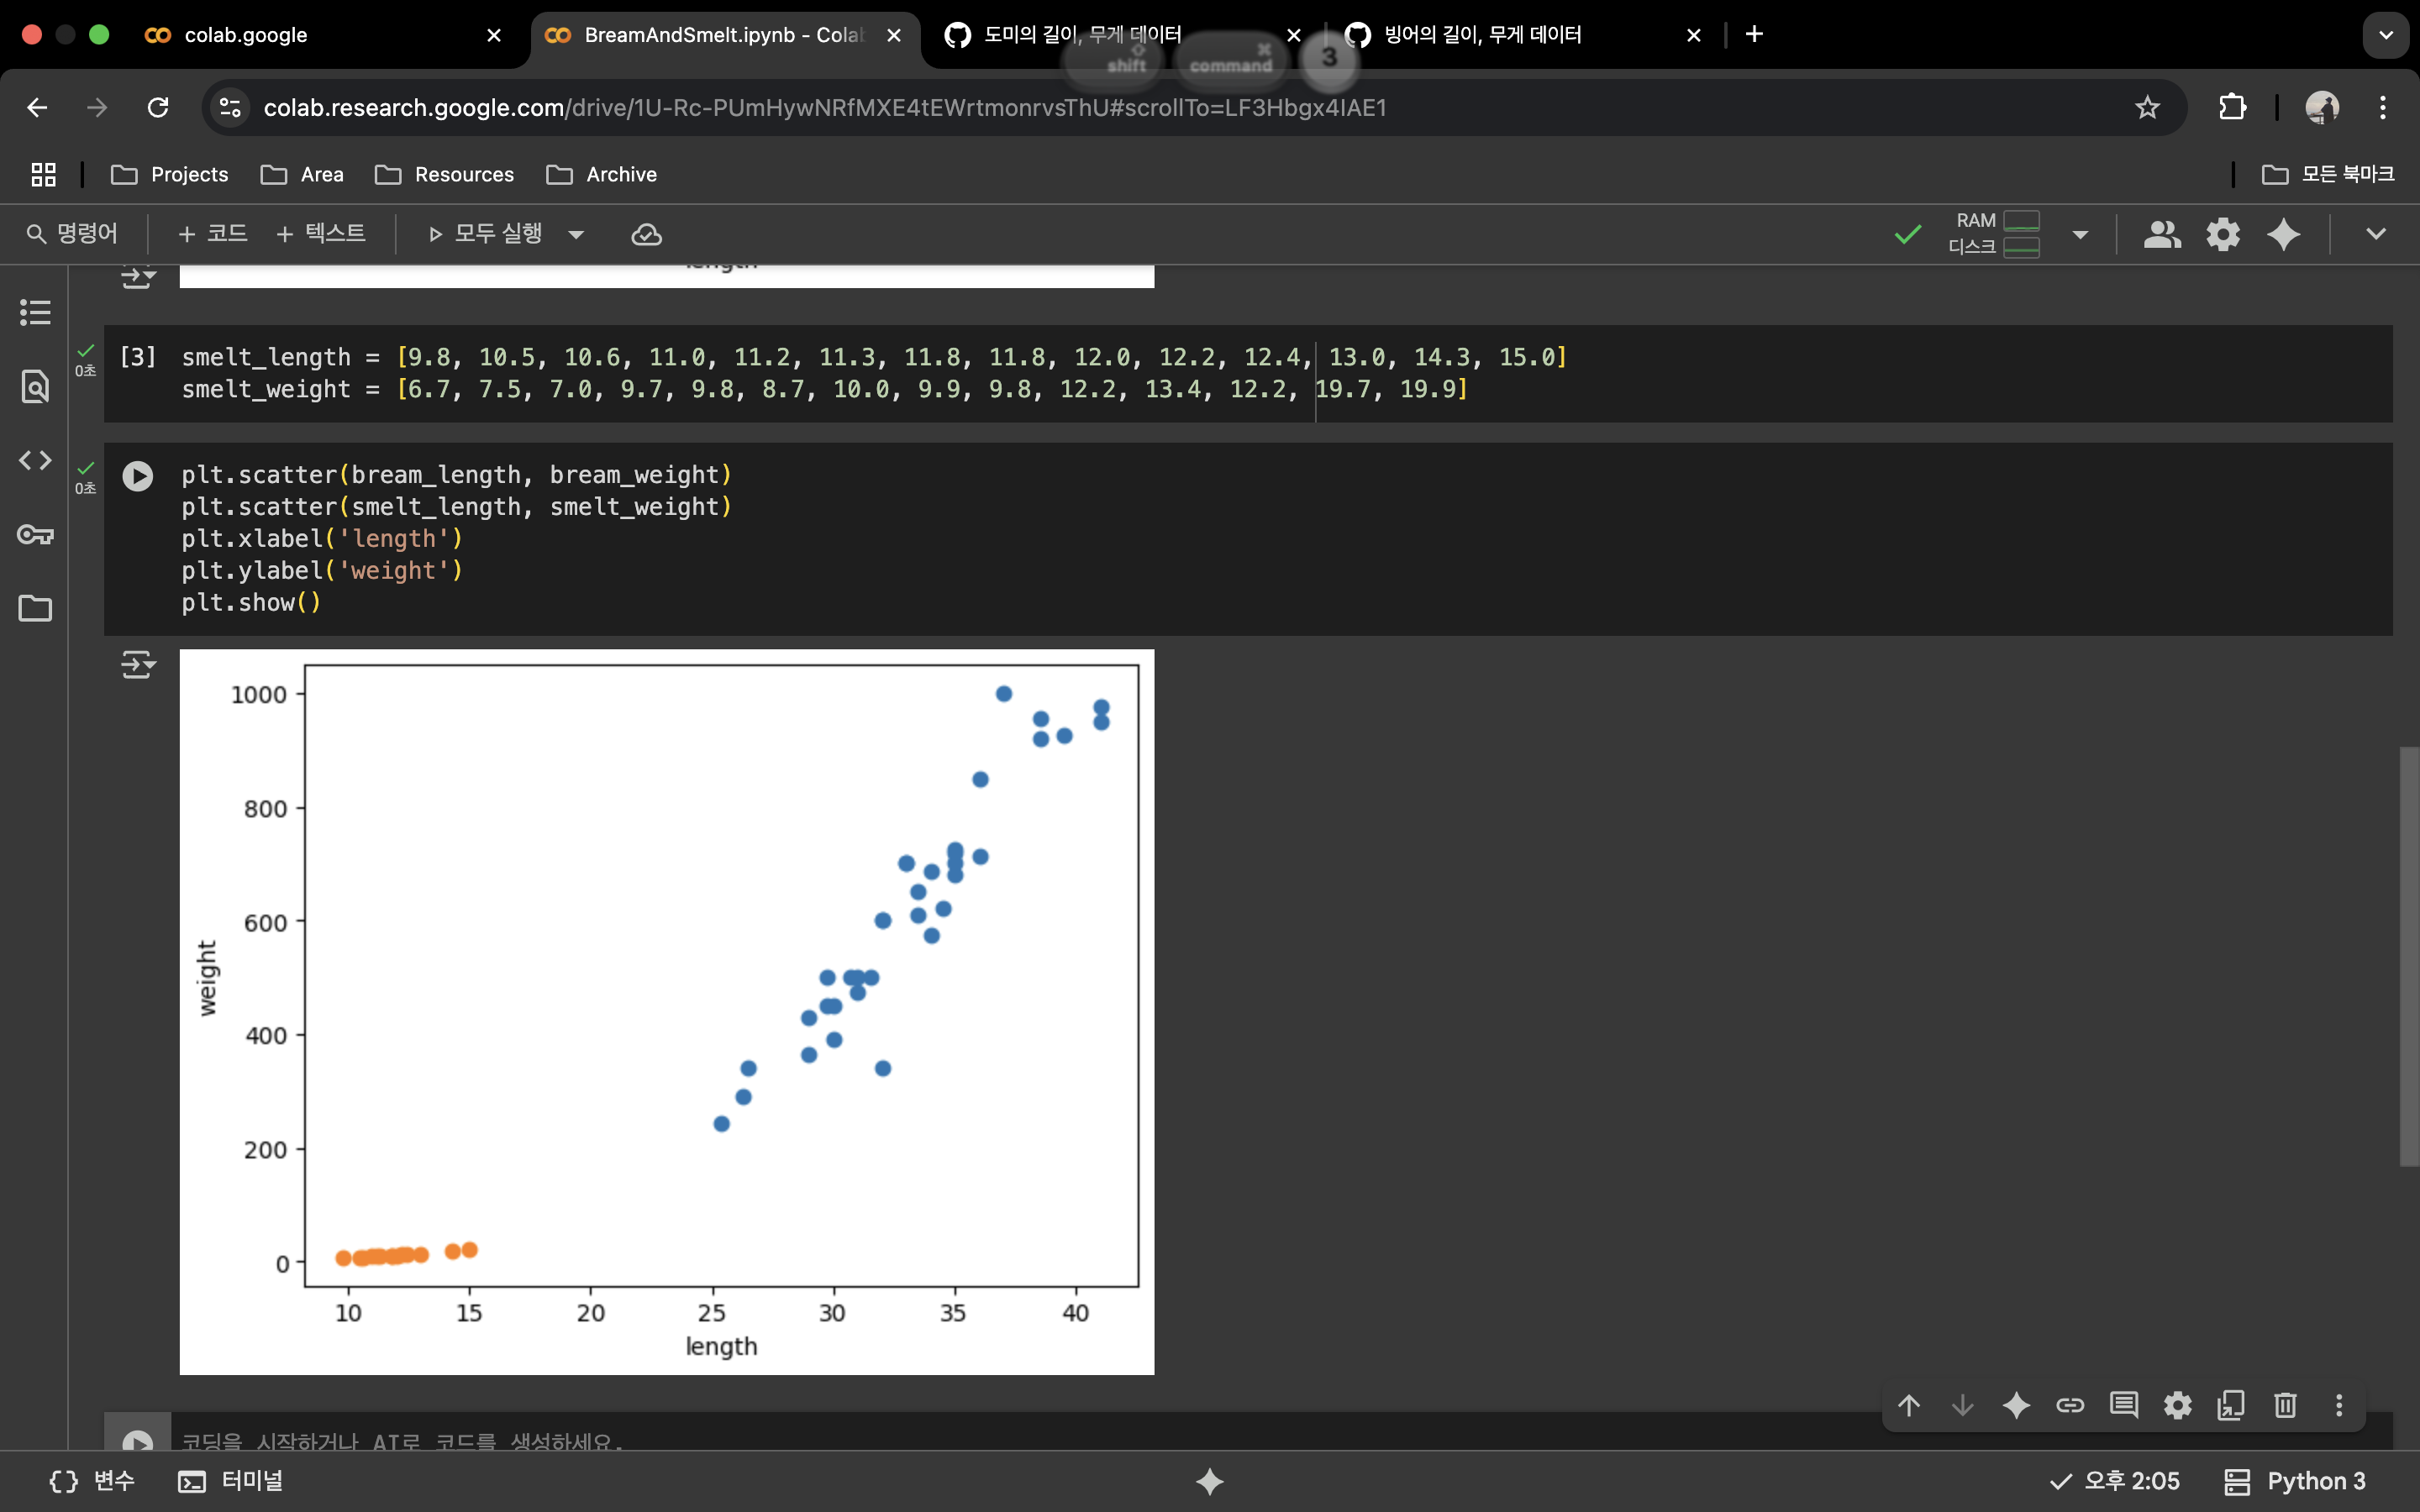
Task: Open the code snippets sidebar icon
Action: point(35,460)
